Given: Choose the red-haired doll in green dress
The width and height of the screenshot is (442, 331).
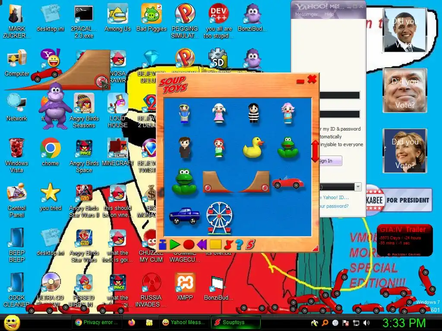Looking at the screenshot, I should pyautogui.click(x=219, y=147).
